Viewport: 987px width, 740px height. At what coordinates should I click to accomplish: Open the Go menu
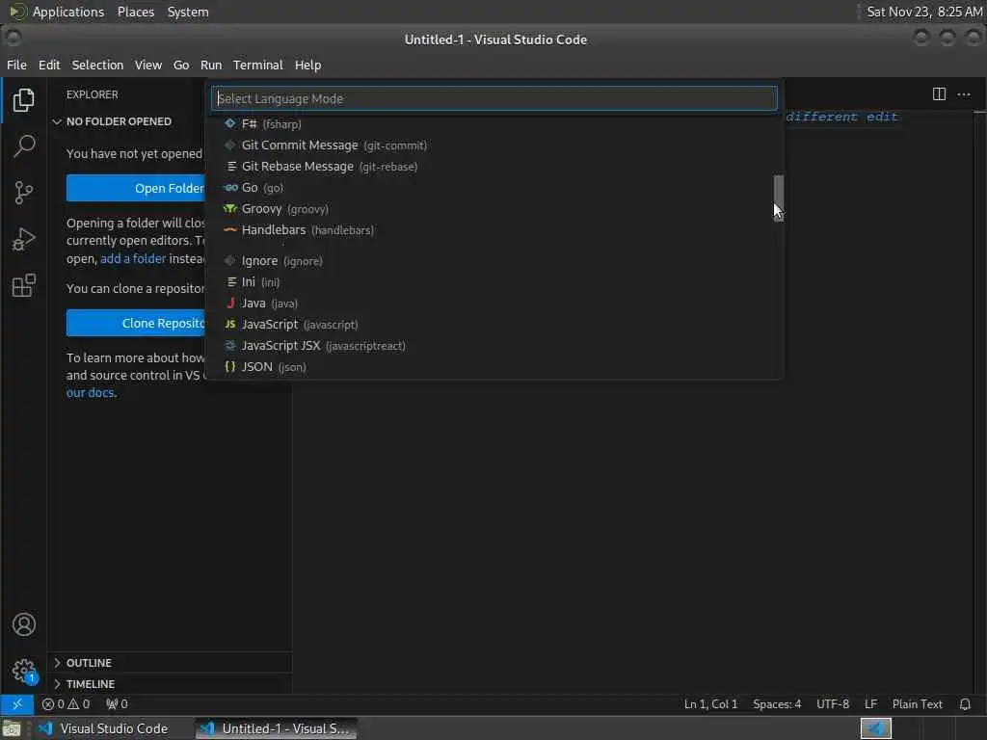(x=181, y=65)
